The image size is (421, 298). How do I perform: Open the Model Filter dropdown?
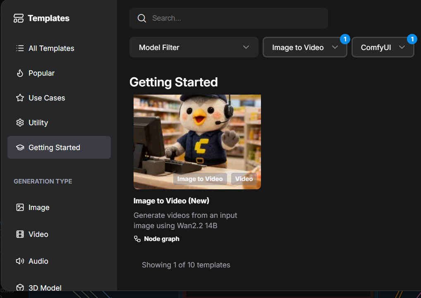[x=194, y=47]
